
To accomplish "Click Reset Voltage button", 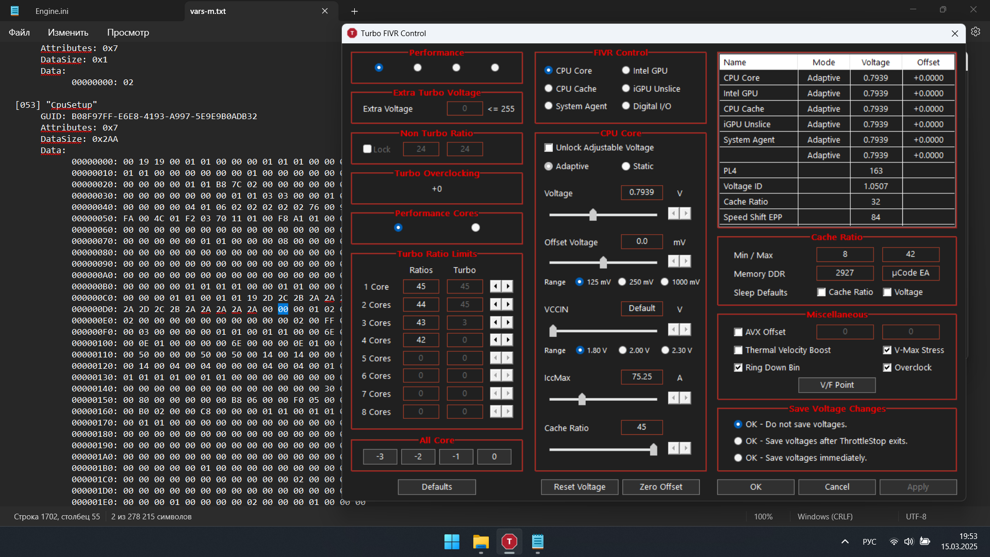I will click(580, 487).
